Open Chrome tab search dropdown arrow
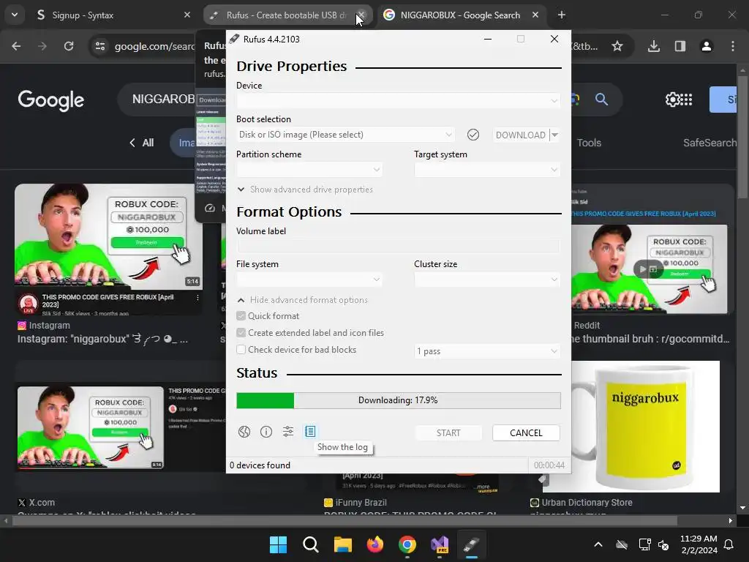 pyautogui.click(x=15, y=15)
